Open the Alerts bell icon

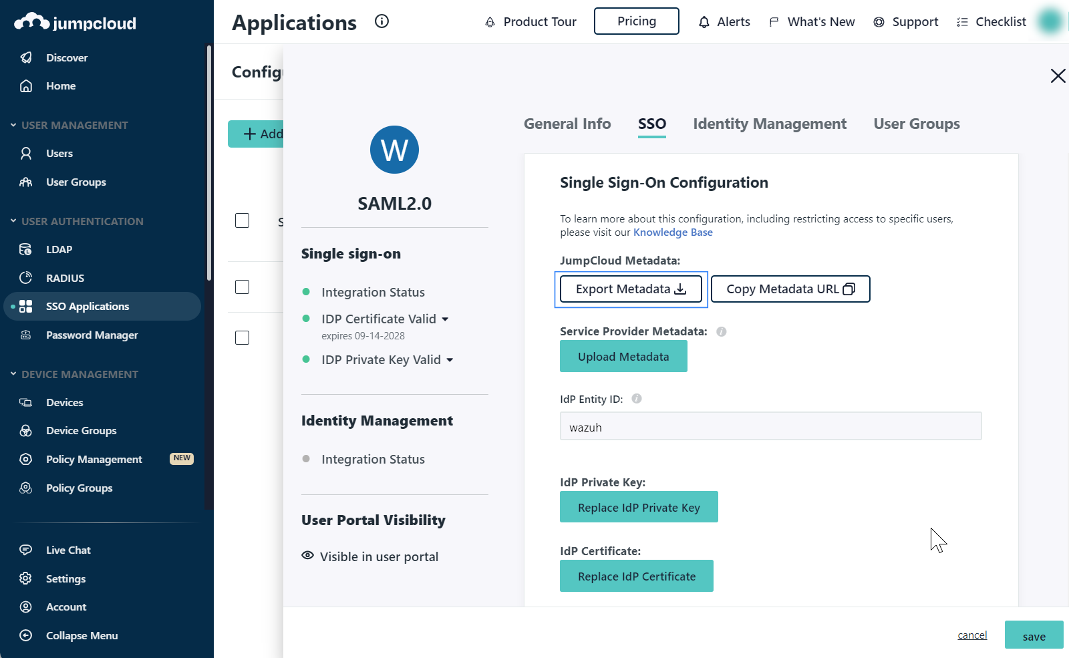click(704, 22)
